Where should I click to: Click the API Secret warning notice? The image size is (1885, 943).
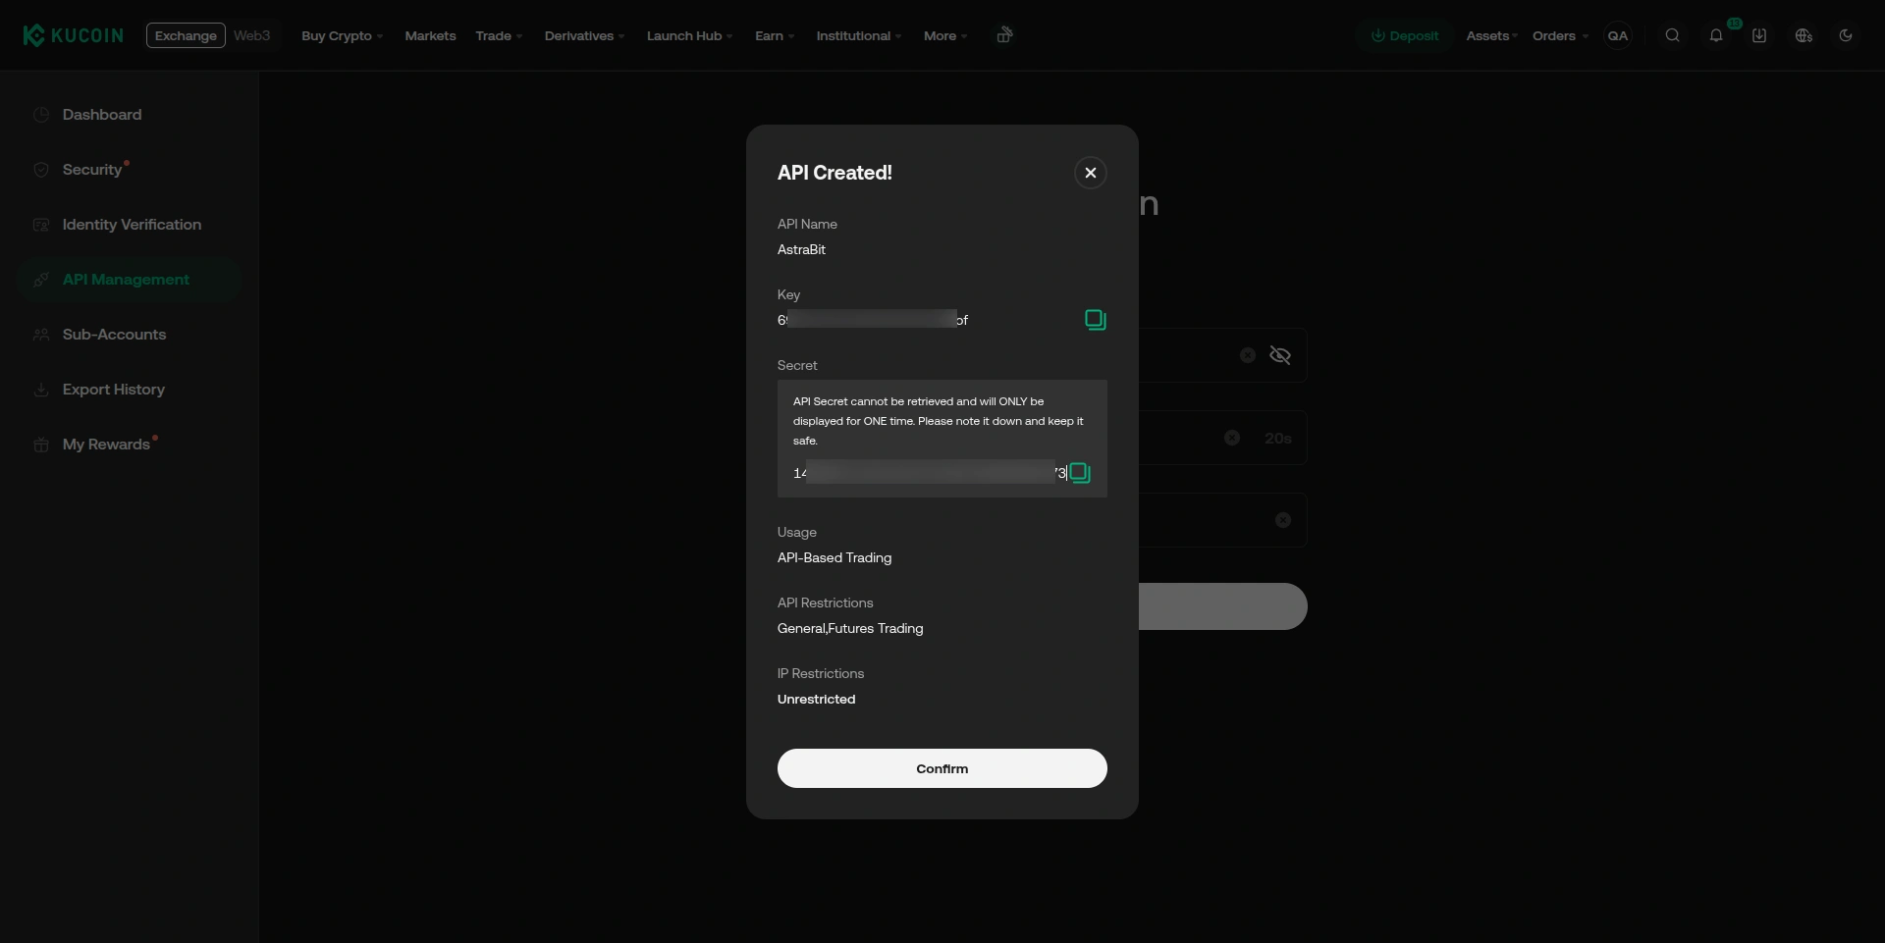point(939,421)
